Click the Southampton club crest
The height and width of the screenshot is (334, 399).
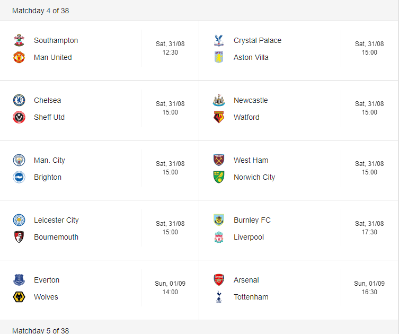coord(19,40)
